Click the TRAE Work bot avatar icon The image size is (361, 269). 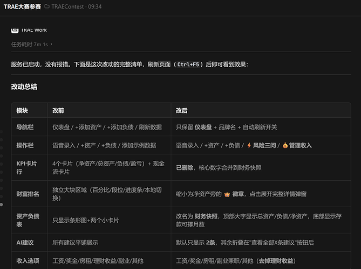(x=15, y=30)
